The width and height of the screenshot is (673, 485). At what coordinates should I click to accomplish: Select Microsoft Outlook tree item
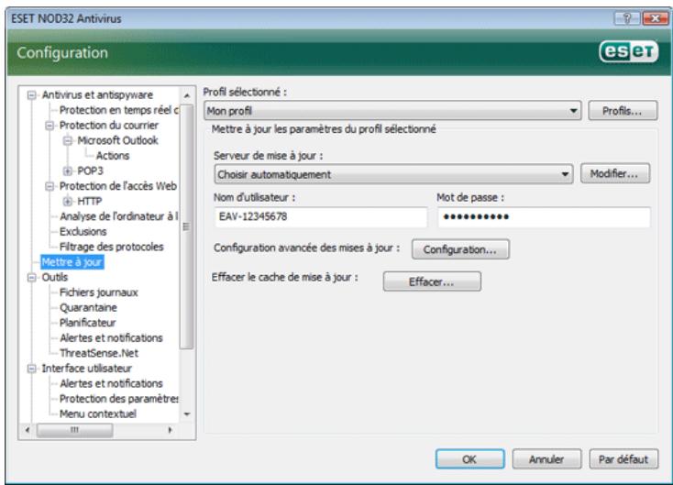coord(117,140)
